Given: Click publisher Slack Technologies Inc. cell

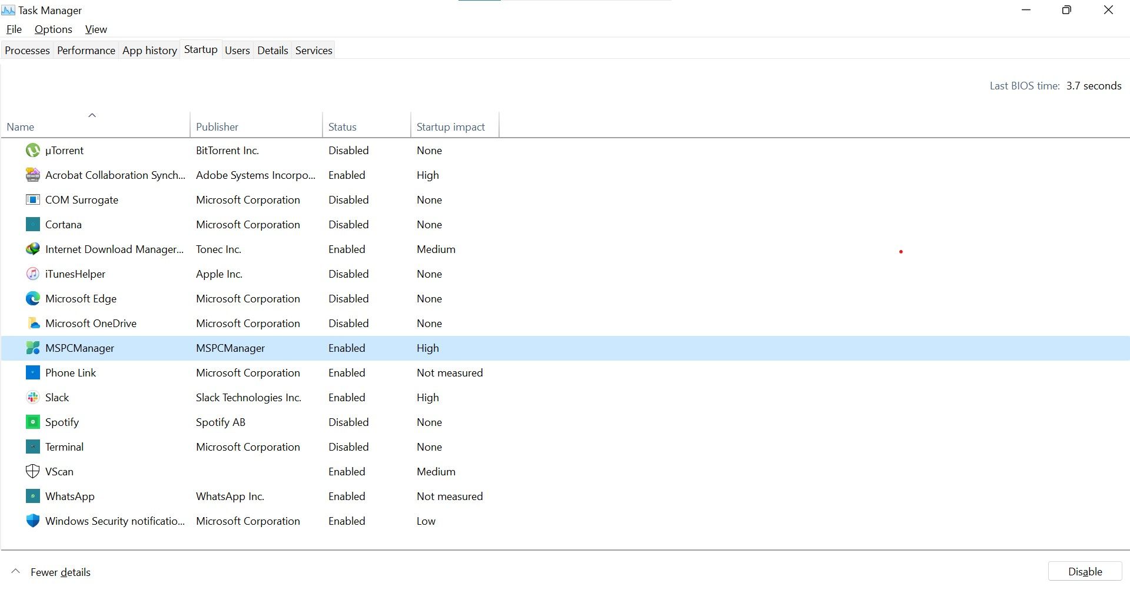Looking at the screenshot, I should pos(248,398).
